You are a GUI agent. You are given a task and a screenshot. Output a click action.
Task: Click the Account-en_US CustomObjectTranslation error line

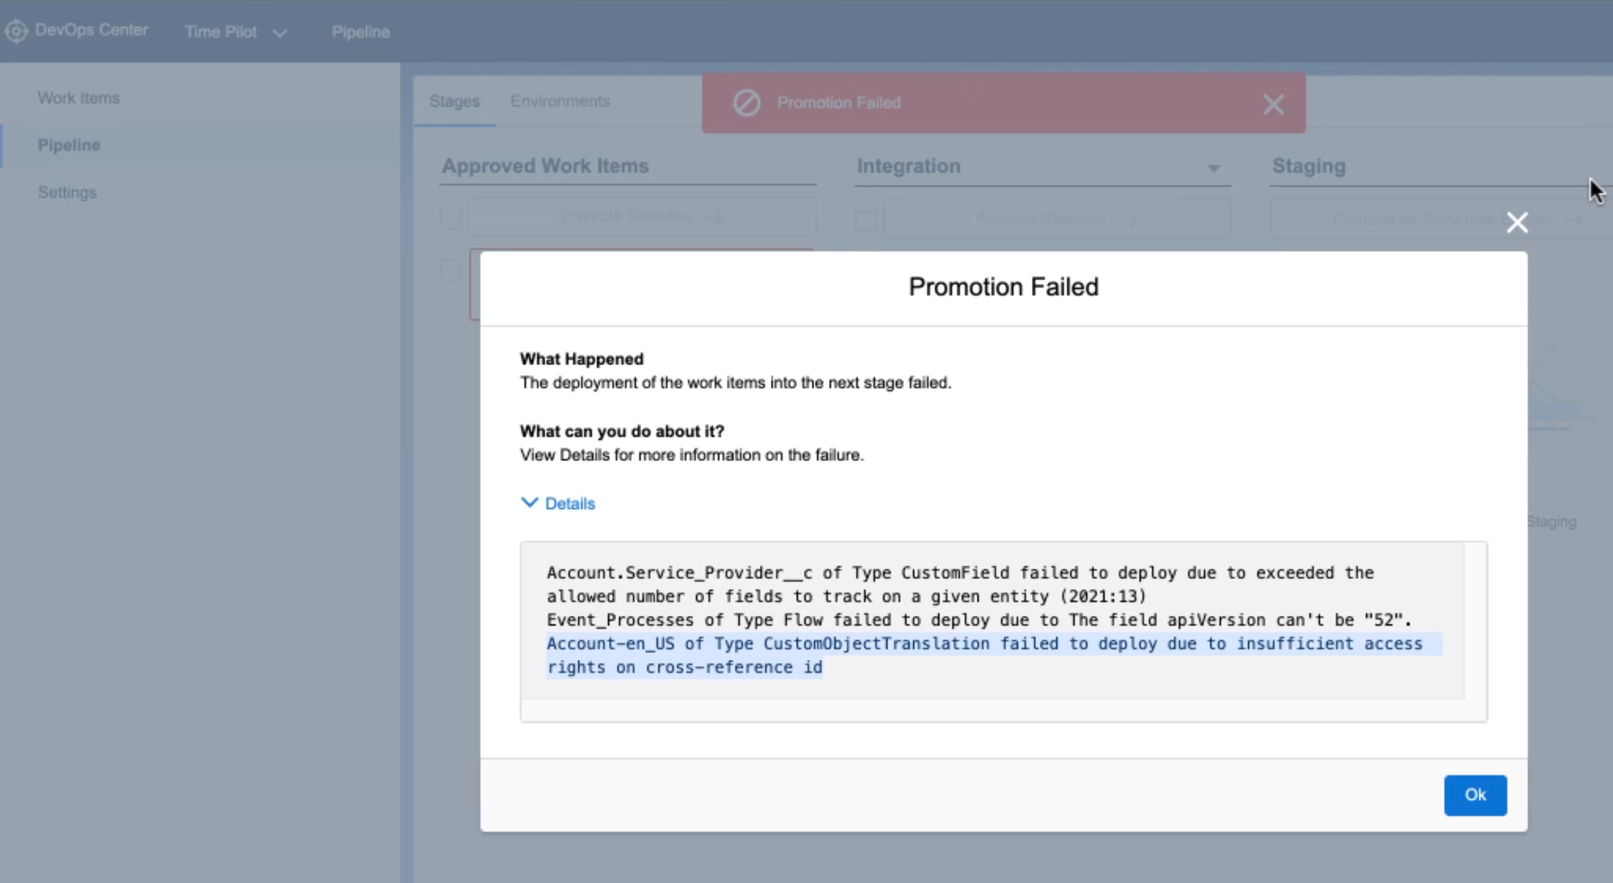point(994,655)
